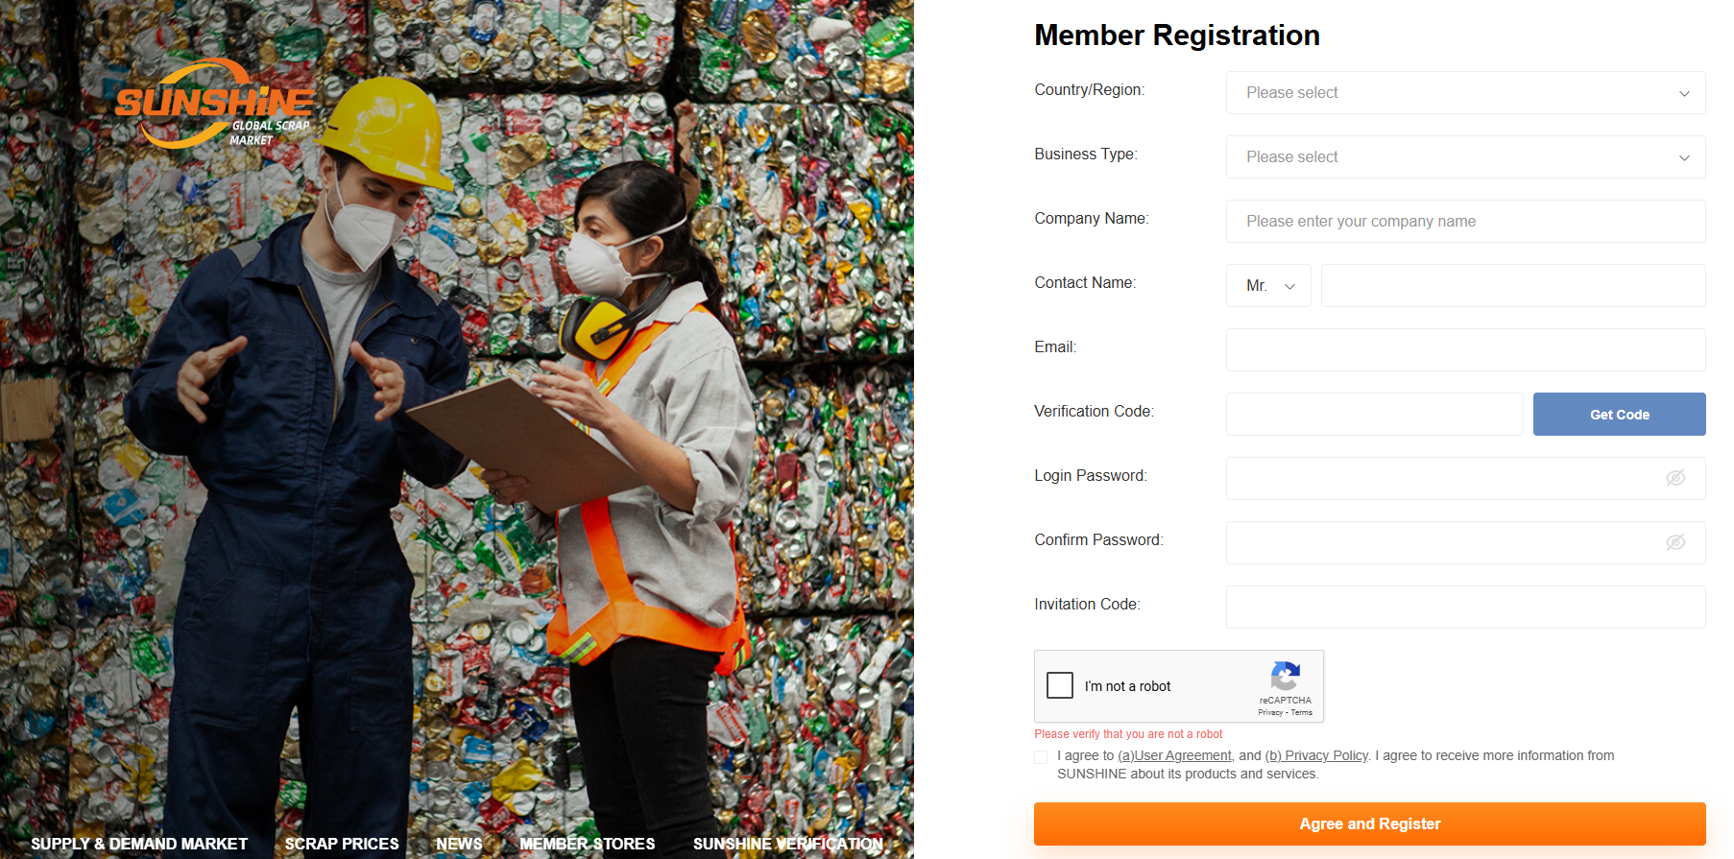Show Login Password using the eye icon
The height and width of the screenshot is (859, 1734).
pyautogui.click(x=1675, y=478)
